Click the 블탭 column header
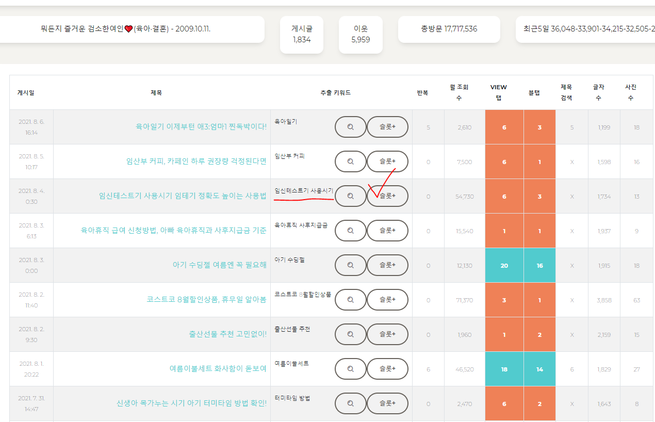The height and width of the screenshot is (422, 655). point(534,93)
